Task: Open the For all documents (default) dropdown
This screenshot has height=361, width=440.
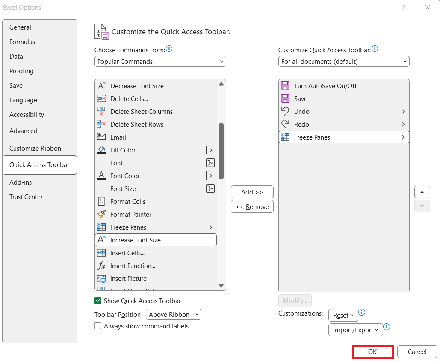Action: [x=344, y=62]
